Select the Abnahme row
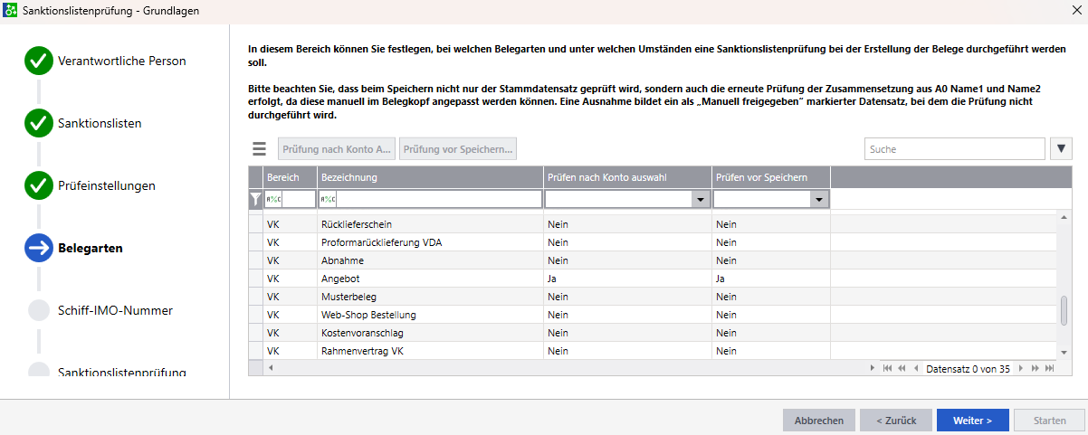 tap(654, 260)
